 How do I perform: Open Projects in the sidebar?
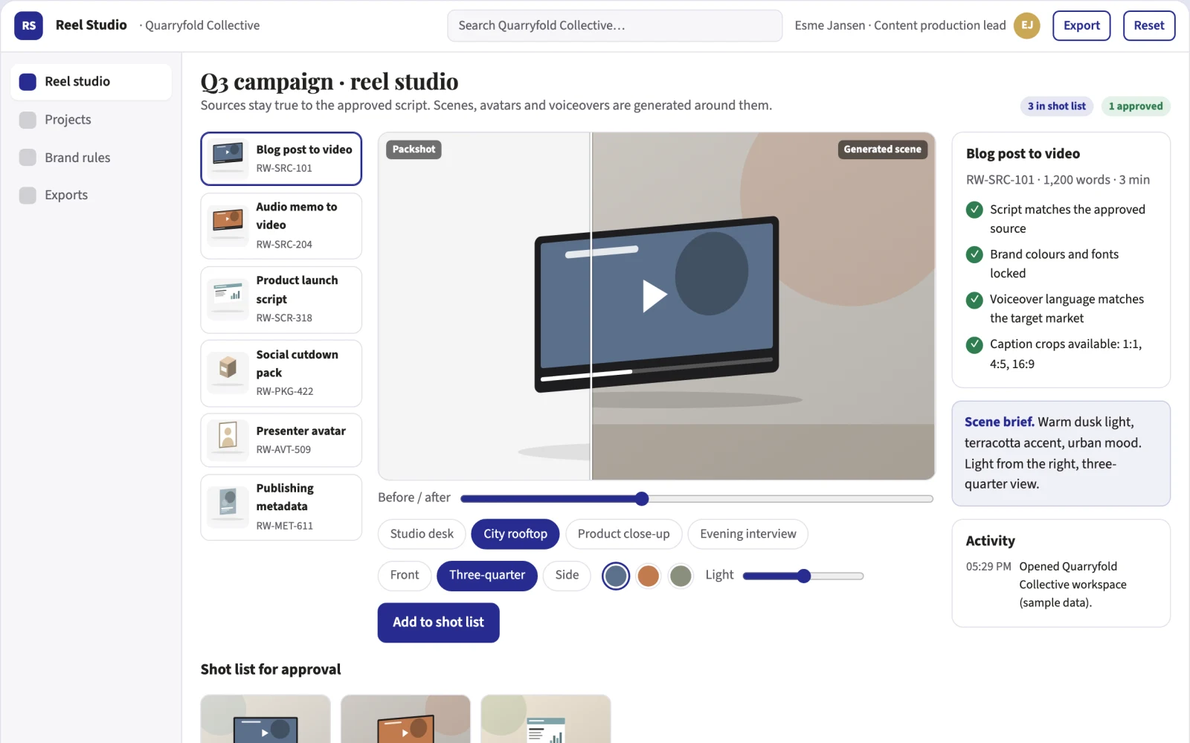[x=91, y=120]
